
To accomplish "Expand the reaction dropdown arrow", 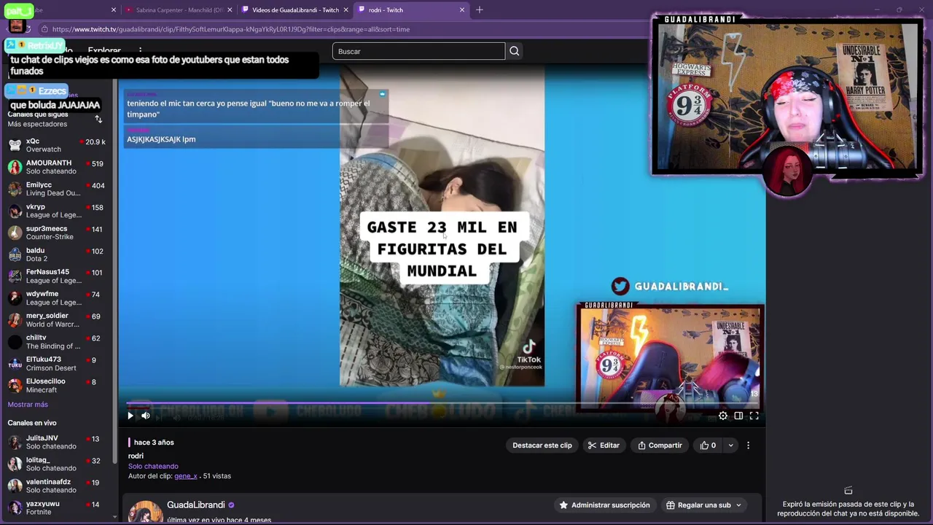I will (730, 446).
